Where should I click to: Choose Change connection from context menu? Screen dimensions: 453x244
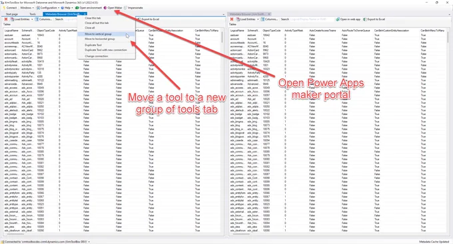pos(107,57)
